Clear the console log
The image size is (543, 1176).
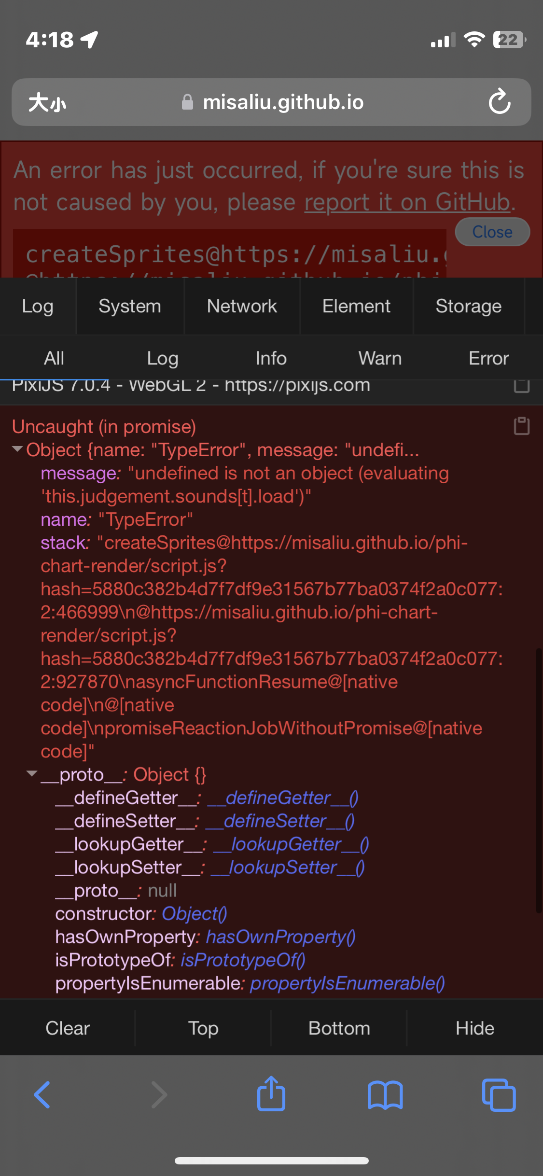point(67,1028)
